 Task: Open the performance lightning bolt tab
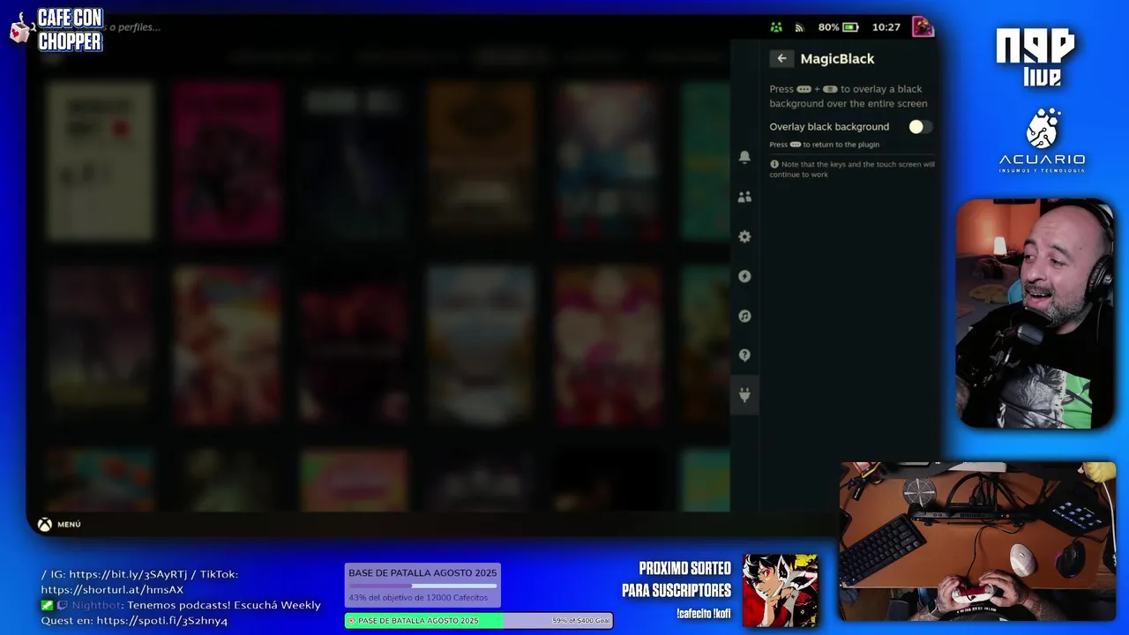tap(744, 276)
